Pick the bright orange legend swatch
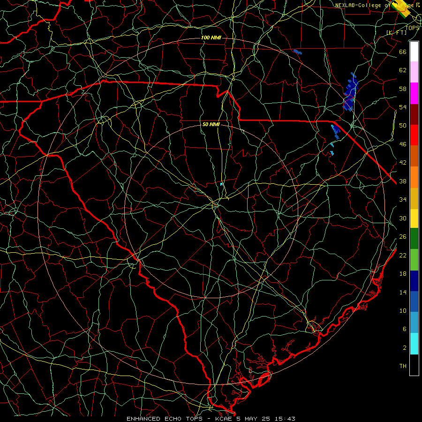The height and width of the screenshot is (422, 422). tap(414, 177)
